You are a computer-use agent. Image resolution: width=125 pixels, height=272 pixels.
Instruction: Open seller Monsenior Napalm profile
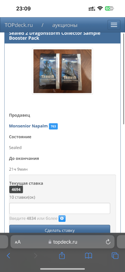[x=28, y=126]
